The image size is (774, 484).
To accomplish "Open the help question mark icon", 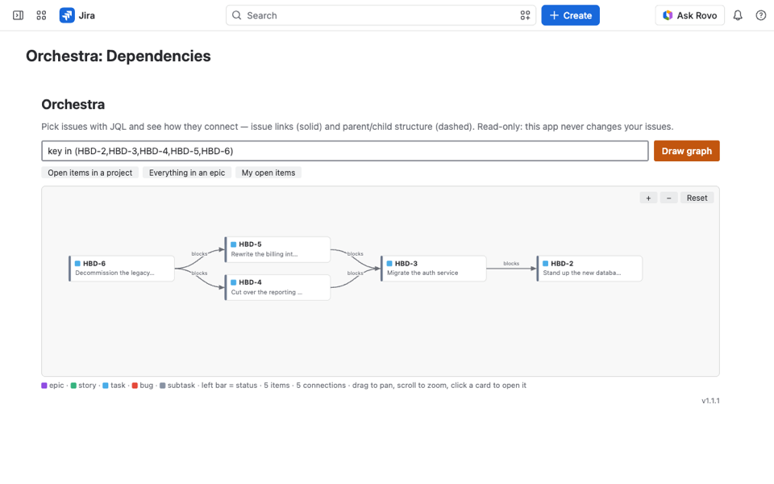I will pyautogui.click(x=760, y=15).
